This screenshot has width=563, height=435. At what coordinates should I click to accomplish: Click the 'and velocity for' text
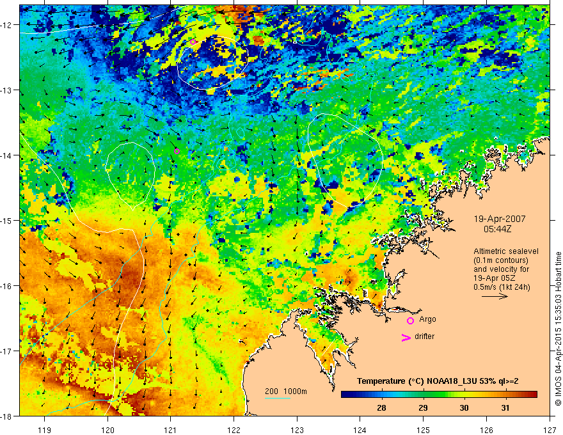point(501,269)
